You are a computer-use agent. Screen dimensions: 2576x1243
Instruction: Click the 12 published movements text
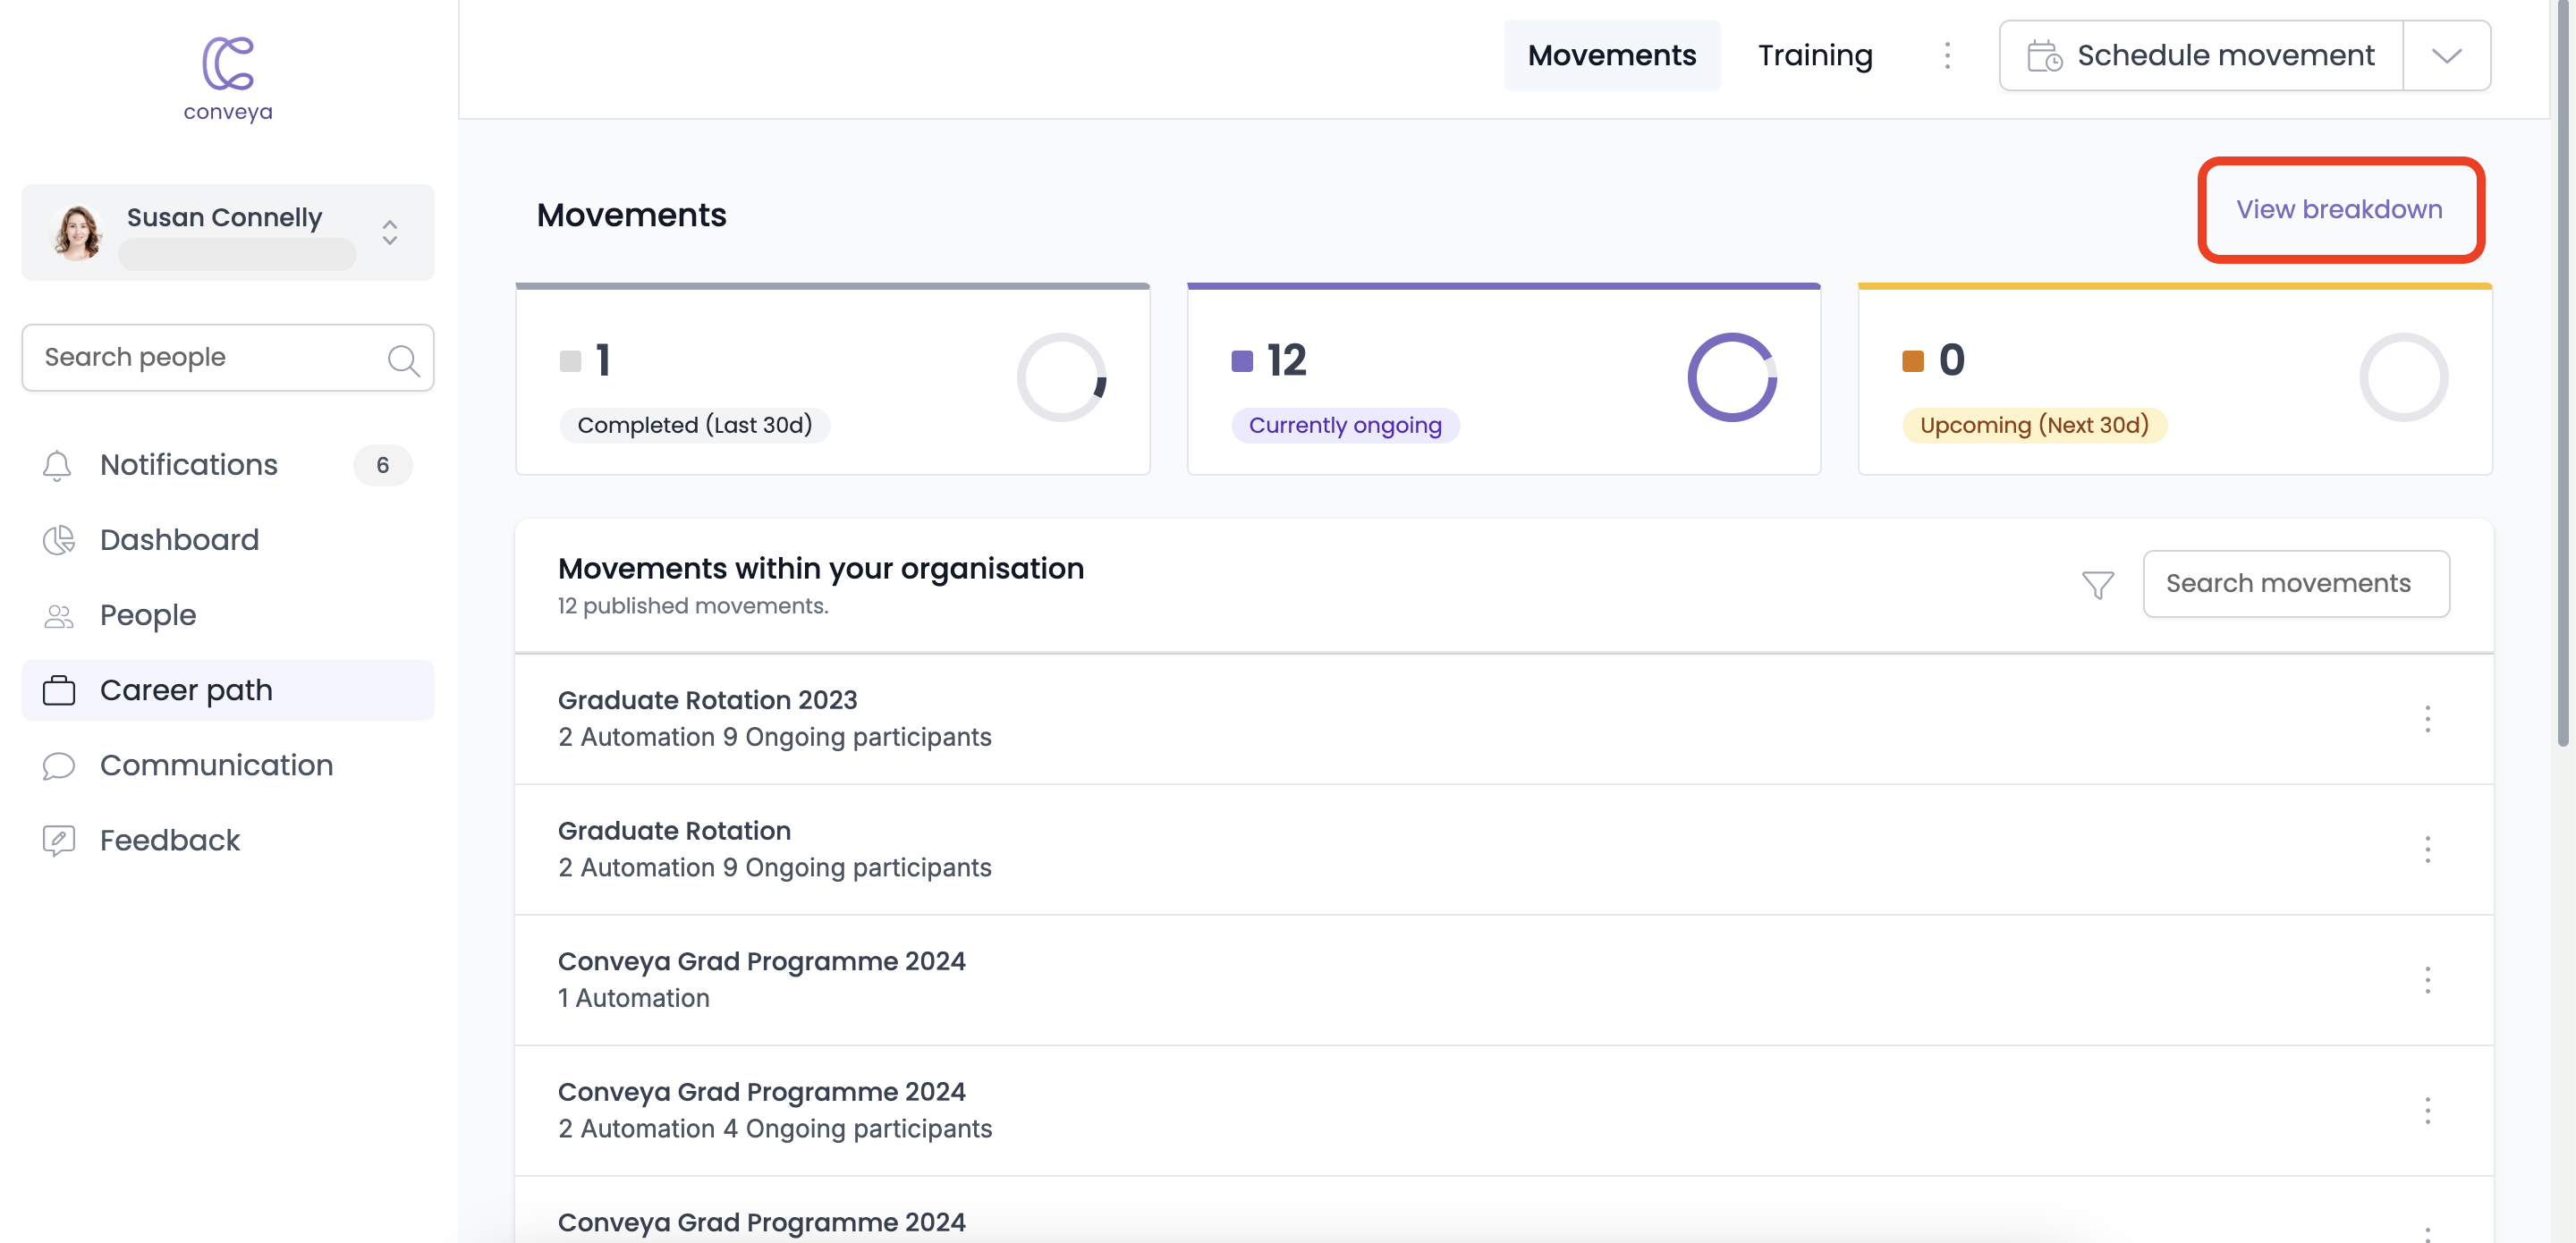point(693,606)
